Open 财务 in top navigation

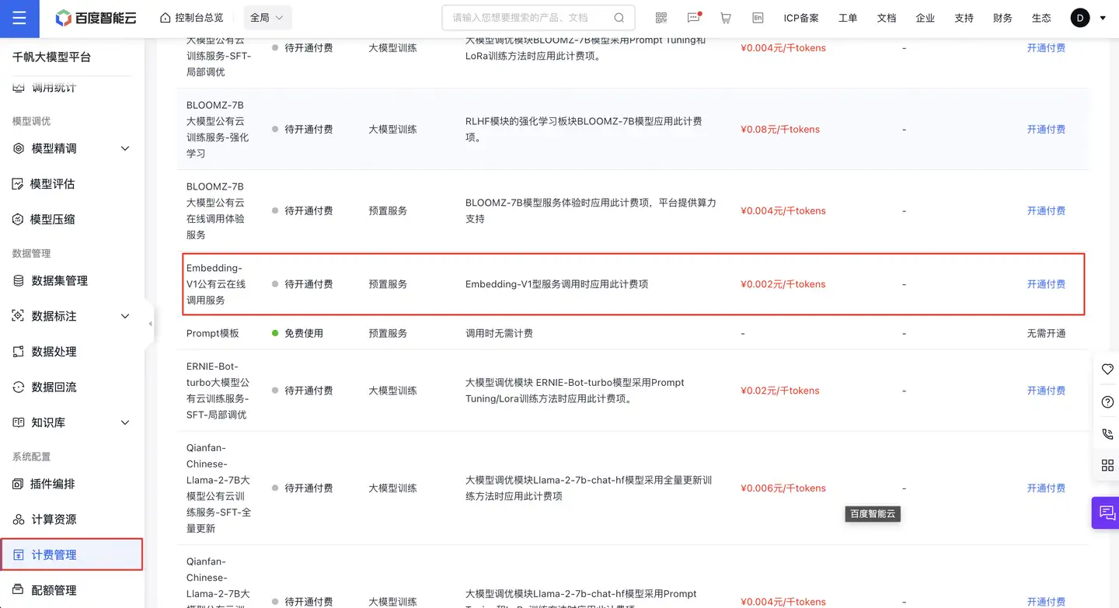[x=1002, y=18]
